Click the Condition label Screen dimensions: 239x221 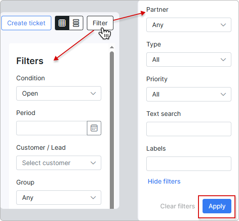31,78
